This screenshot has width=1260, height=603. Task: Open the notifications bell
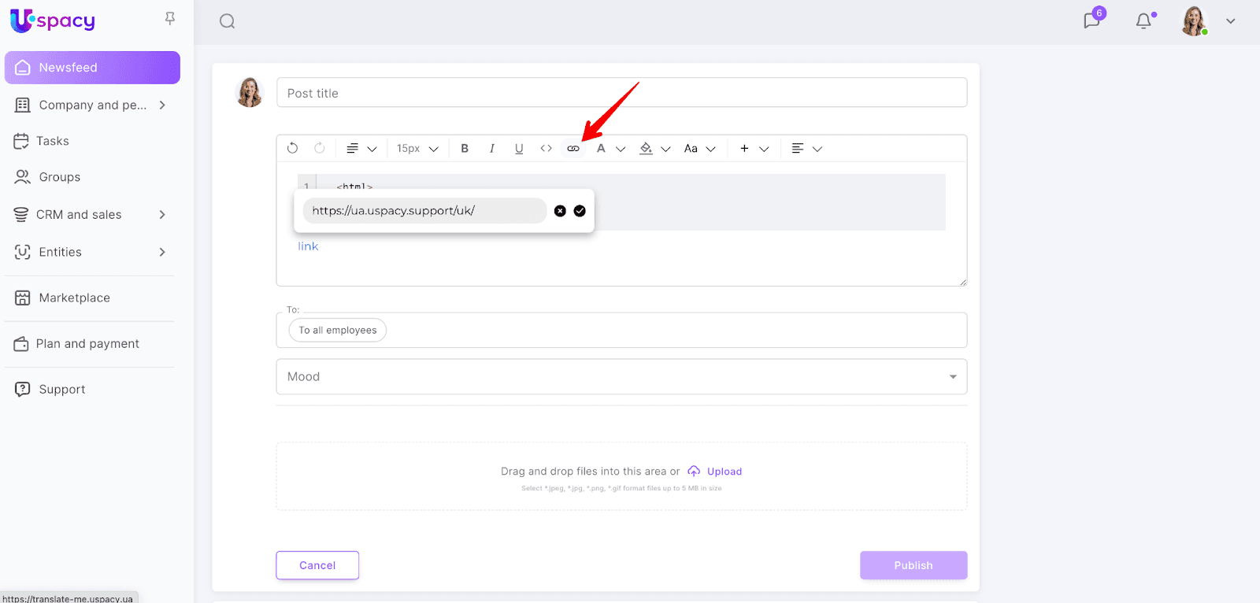1143,21
